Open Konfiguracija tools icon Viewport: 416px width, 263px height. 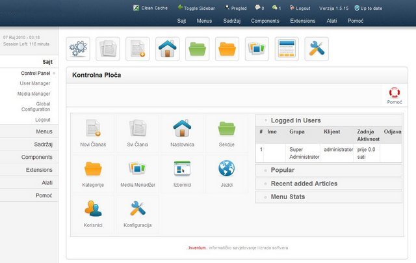137,210
